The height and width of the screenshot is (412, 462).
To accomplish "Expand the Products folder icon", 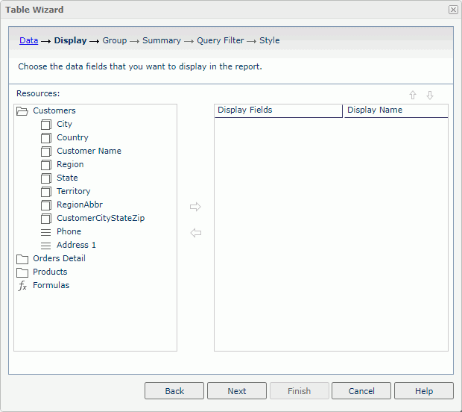I will 22,272.
